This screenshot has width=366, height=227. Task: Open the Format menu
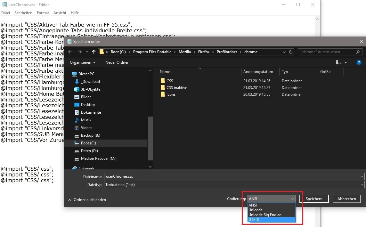pos(43,13)
